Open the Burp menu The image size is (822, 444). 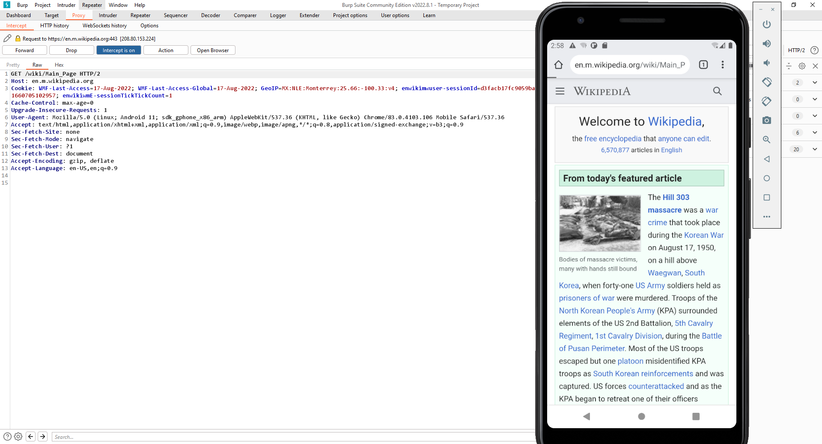pos(22,5)
